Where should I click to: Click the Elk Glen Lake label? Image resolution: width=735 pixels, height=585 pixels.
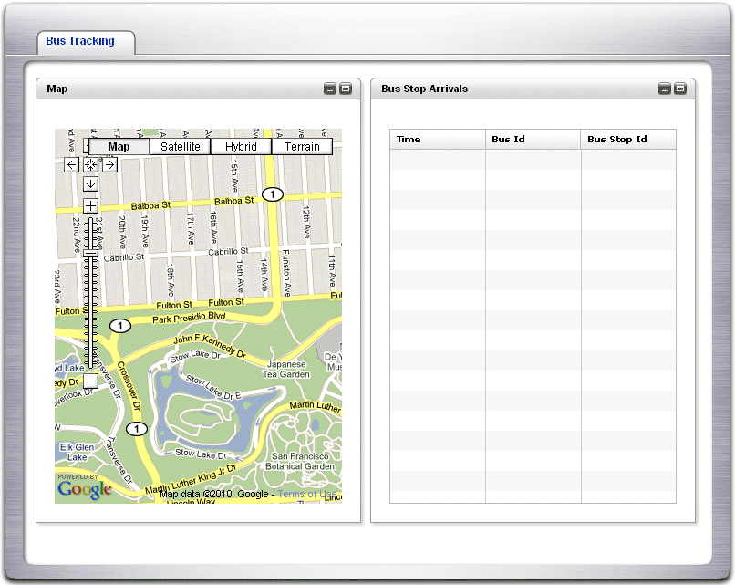tap(77, 453)
